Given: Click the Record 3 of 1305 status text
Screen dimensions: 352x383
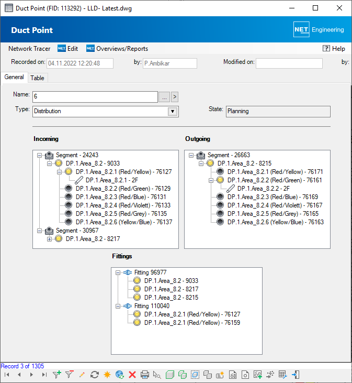Looking at the screenshot, I should pyautogui.click(x=22, y=366).
